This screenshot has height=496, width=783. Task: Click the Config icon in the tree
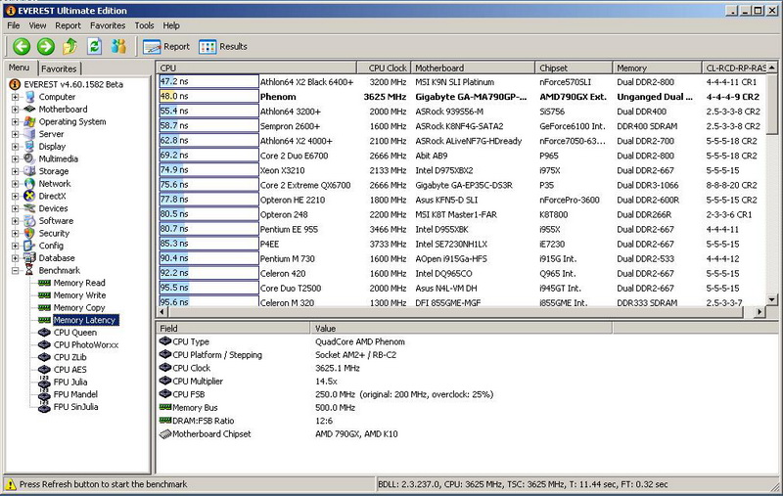pyautogui.click(x=30, y=246)
